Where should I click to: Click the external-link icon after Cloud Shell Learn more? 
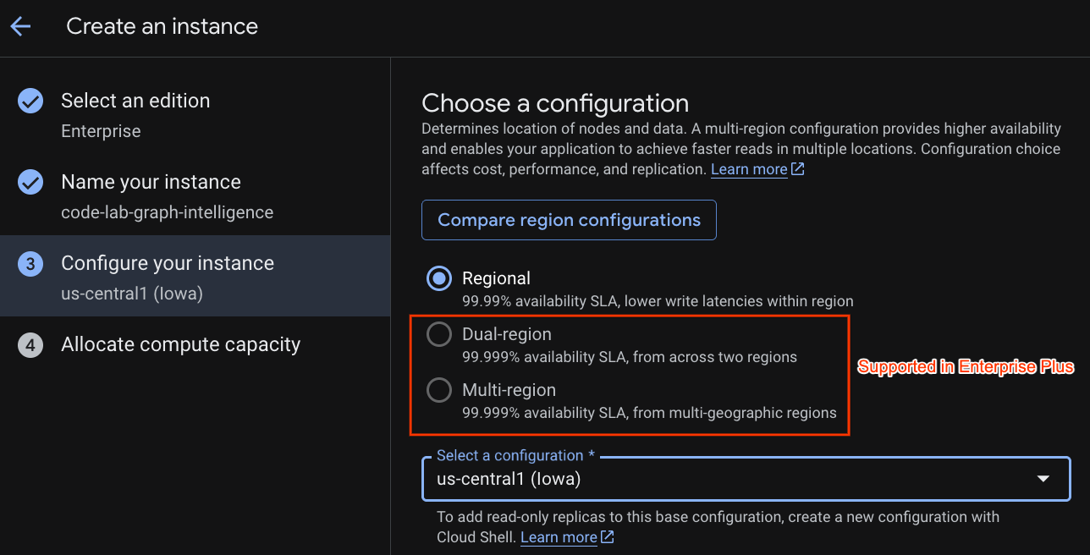point(607,537)
